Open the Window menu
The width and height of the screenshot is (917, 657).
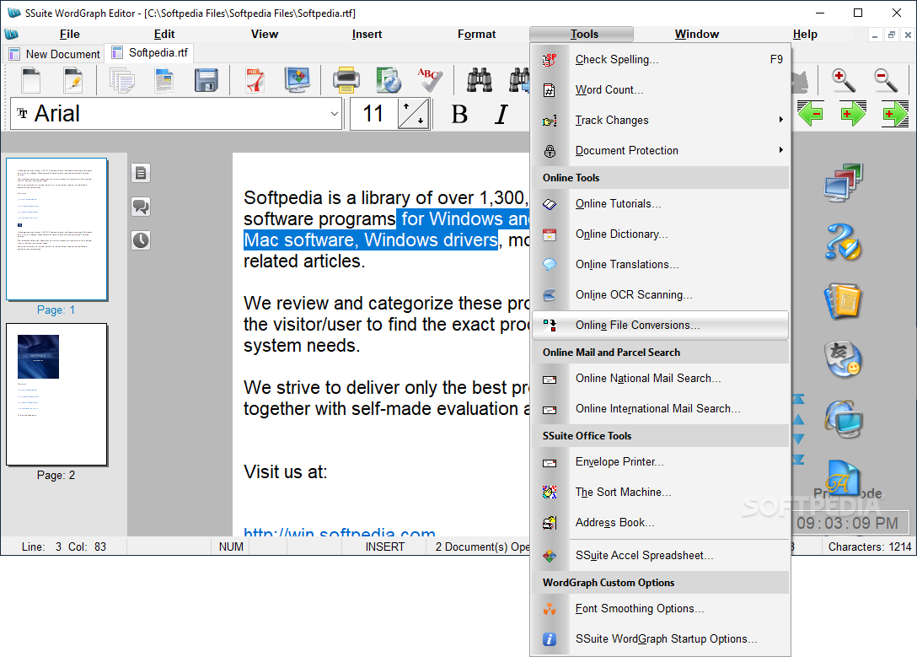[696, 34]
